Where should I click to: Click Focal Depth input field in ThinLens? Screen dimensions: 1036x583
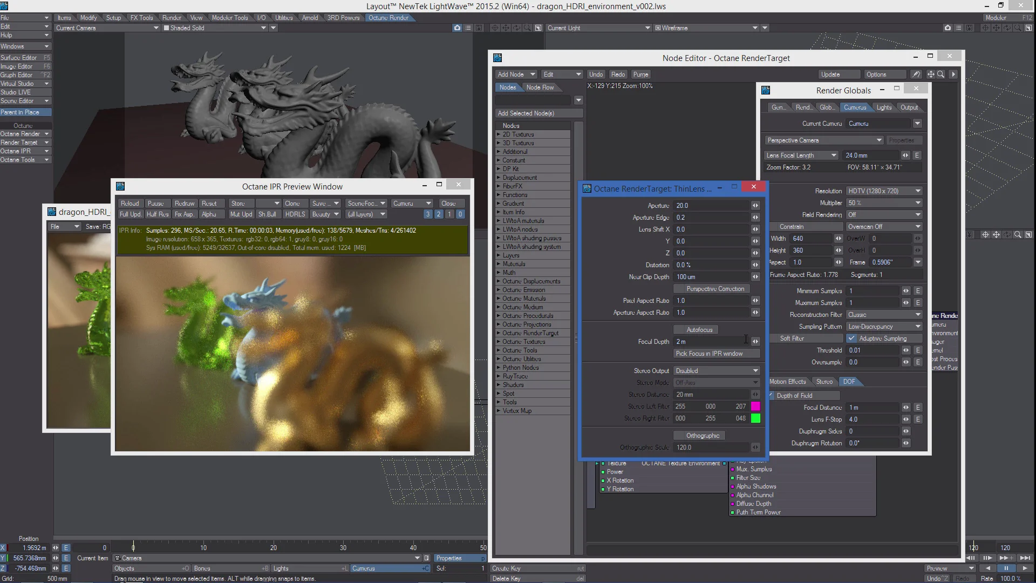click(710, 341)
